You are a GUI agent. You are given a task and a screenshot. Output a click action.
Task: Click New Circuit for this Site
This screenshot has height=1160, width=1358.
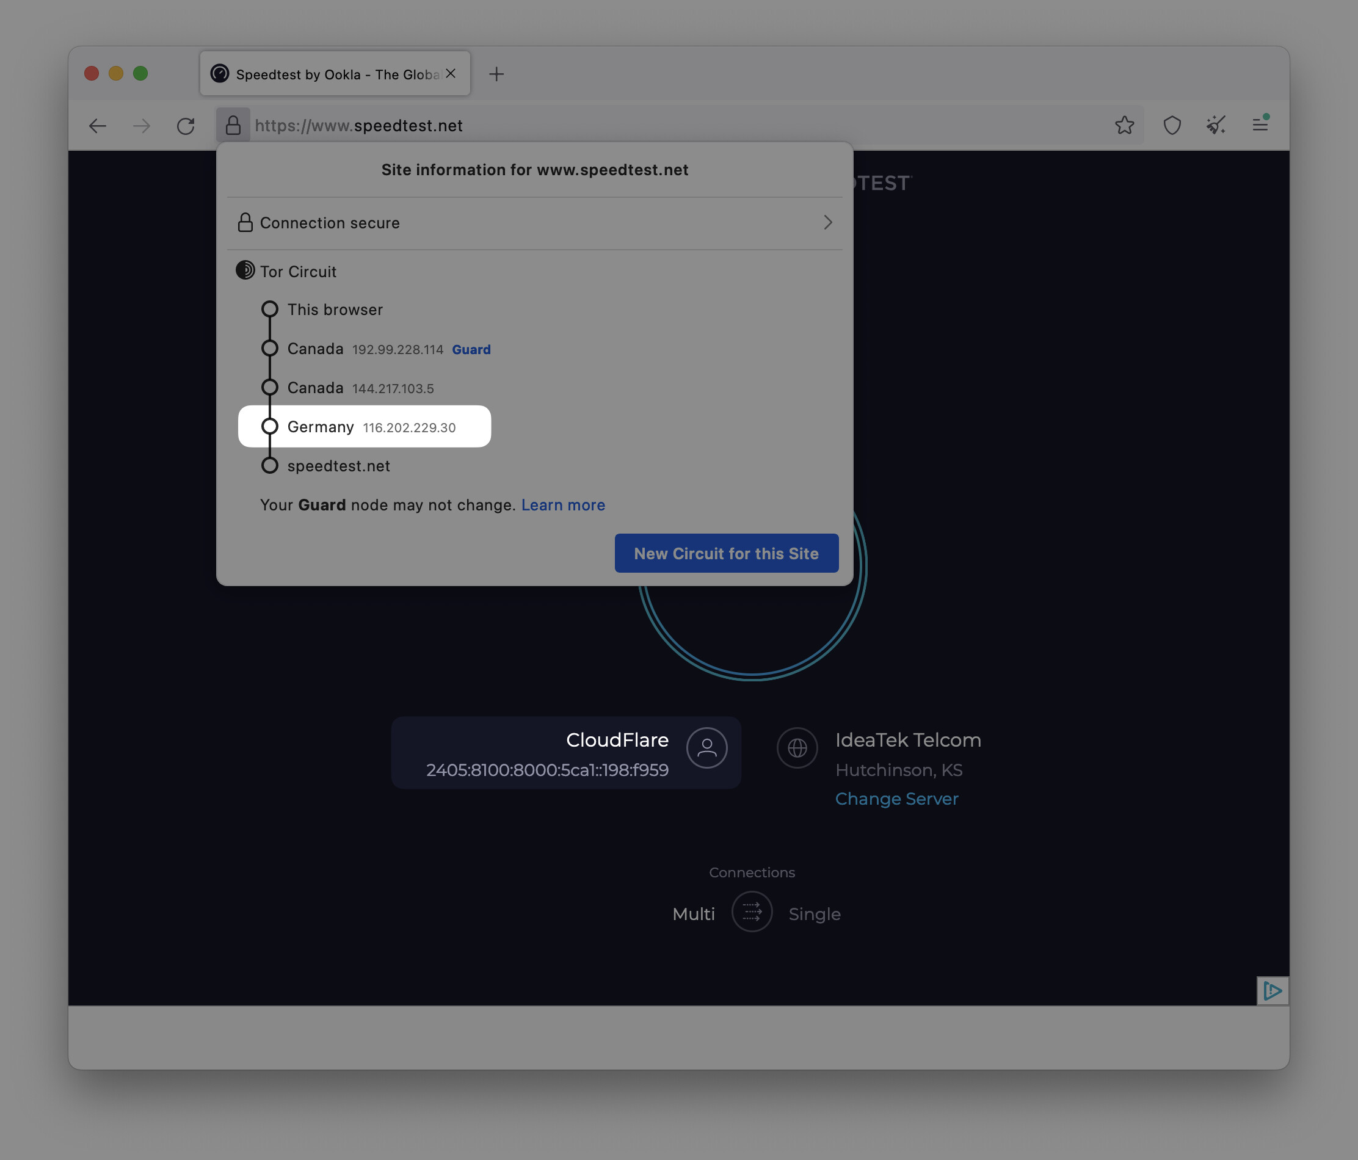[x=726, y=553]
